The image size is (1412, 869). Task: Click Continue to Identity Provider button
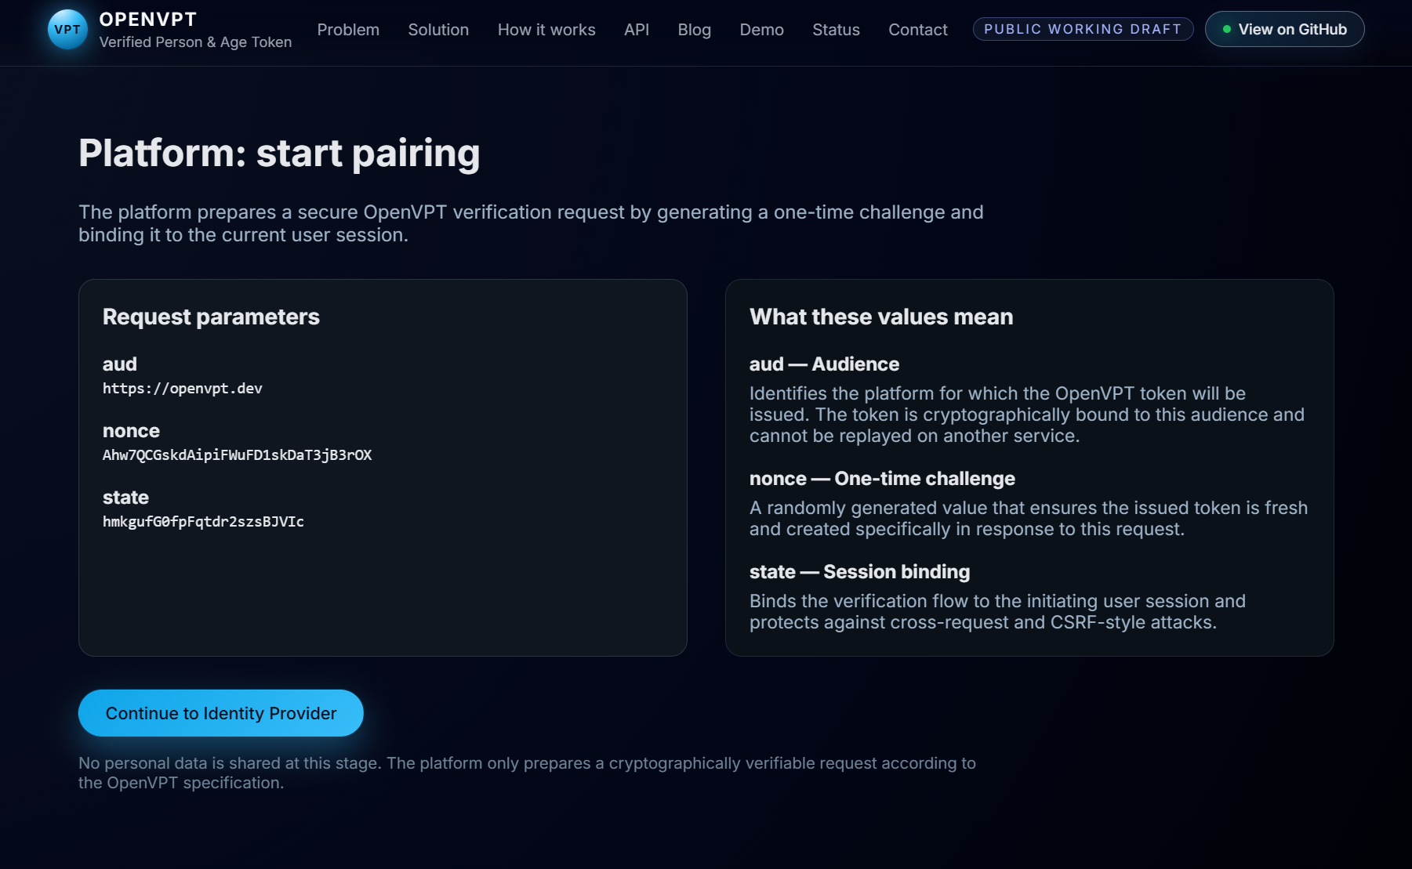coord(221,713)
